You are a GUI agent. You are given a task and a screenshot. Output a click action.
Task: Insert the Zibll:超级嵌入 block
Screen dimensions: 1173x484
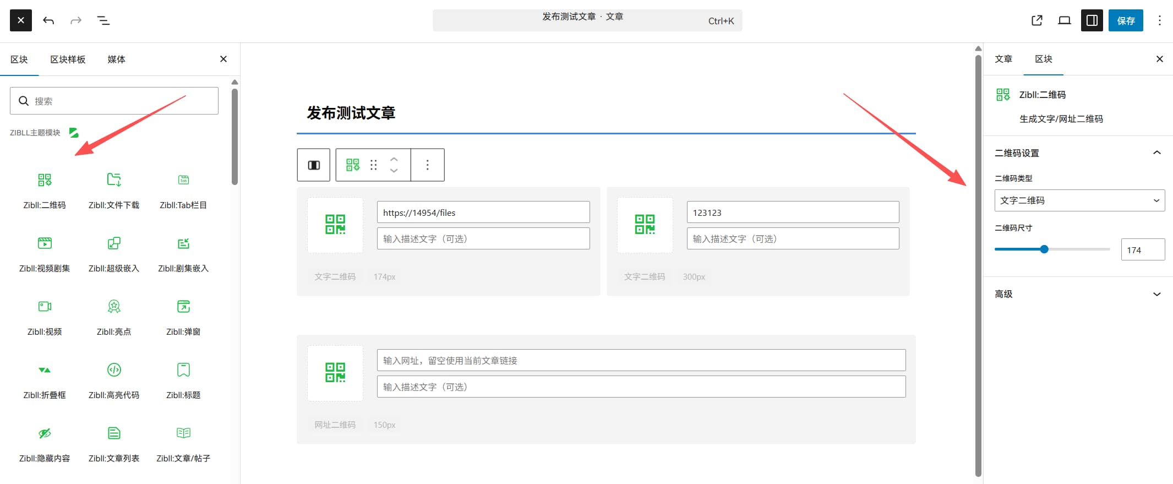(x=114, y=253)
